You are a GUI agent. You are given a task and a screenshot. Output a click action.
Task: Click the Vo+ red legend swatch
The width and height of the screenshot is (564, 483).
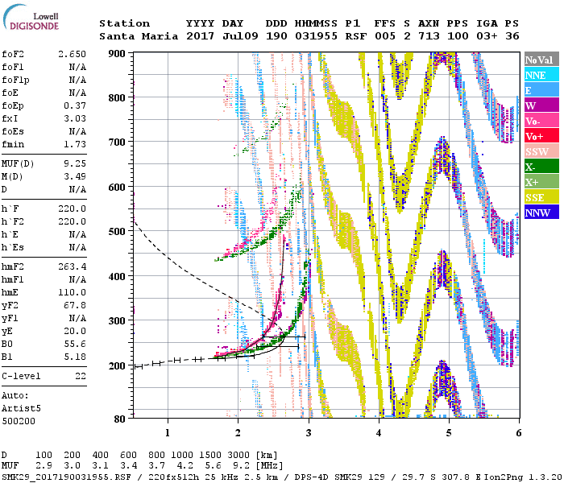(x=541, y=136)
